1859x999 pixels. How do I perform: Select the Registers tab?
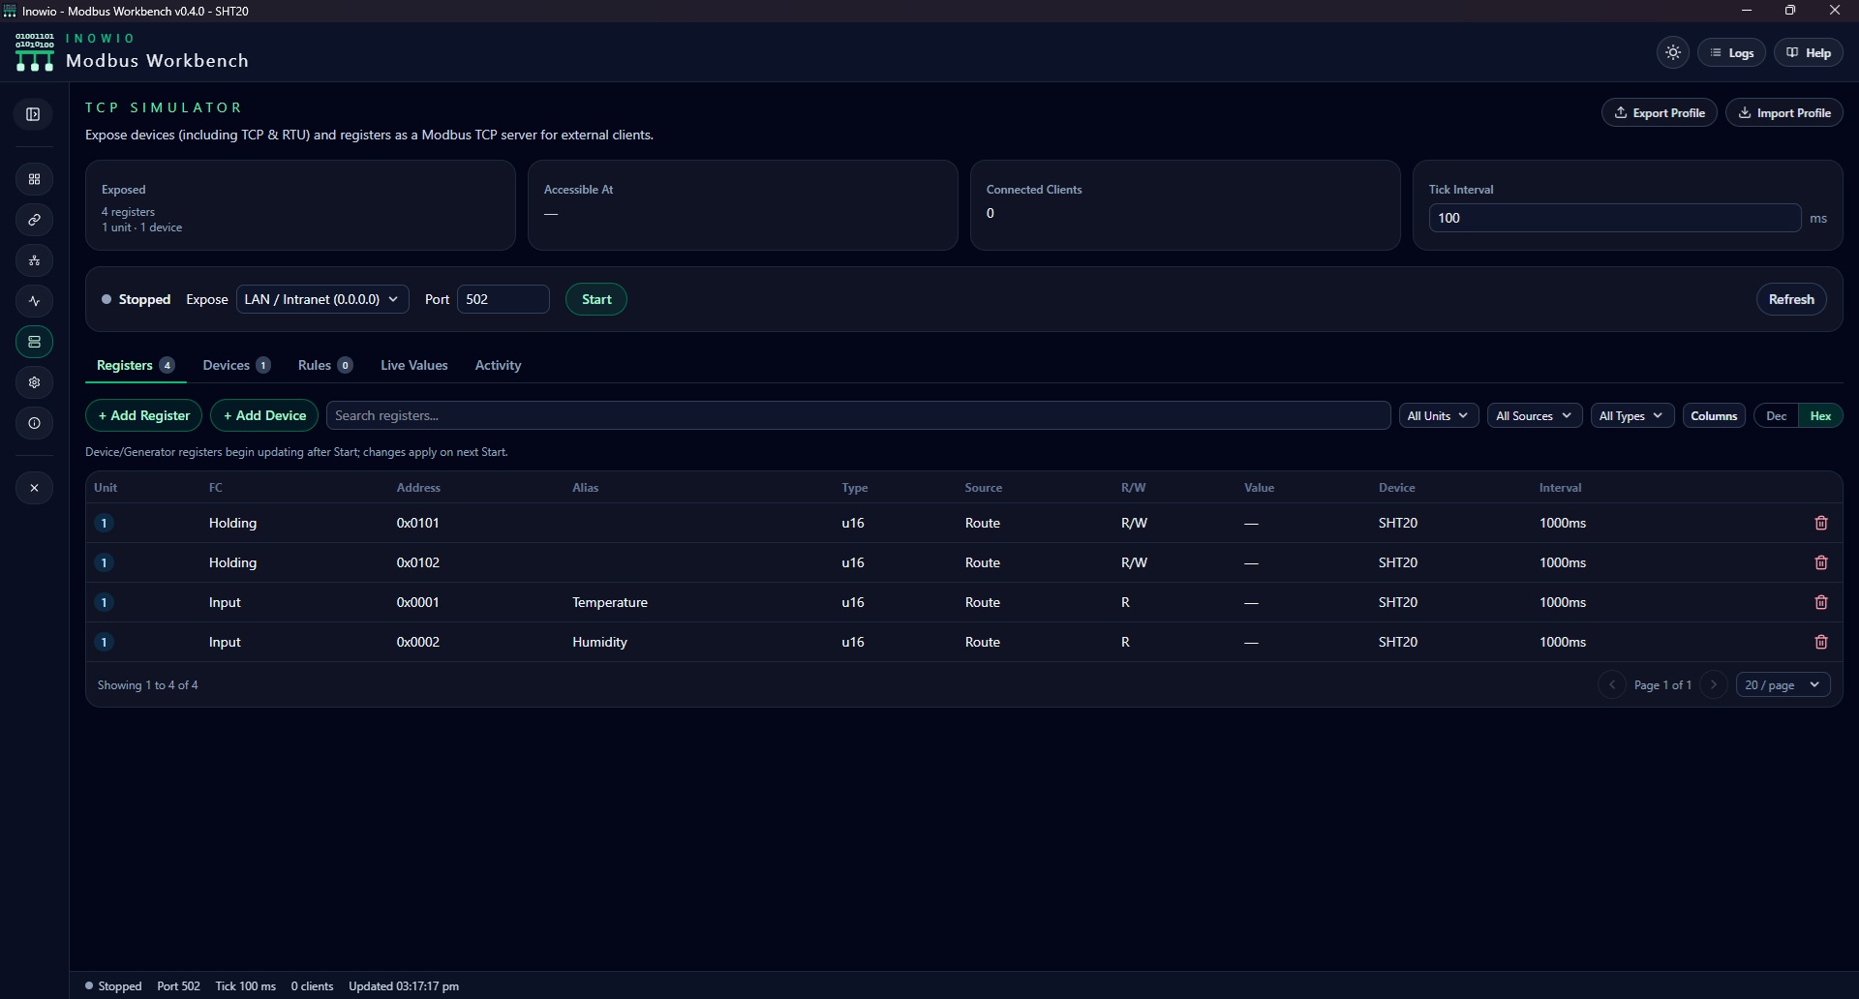(x=136, y=365)
